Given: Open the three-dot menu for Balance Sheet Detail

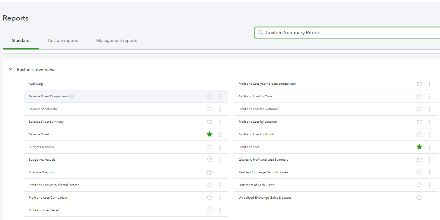Looking at the screenshot, I should point(220,109).
